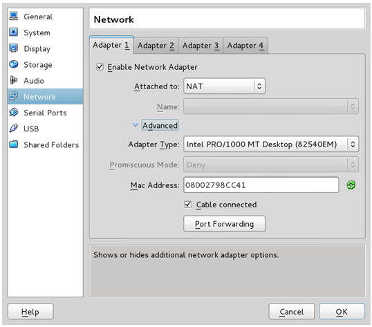Image resolution: width=372 pixels, height=327 pixels.
Task: Switch to the Adapter 4 tab
Action: [x=245, y=46]
